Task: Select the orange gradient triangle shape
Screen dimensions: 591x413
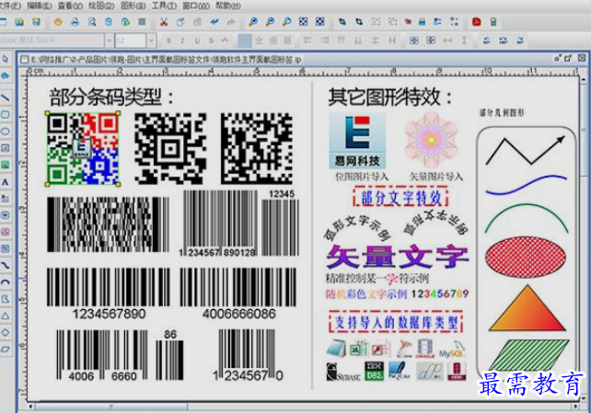Action: tap(527, 308)
